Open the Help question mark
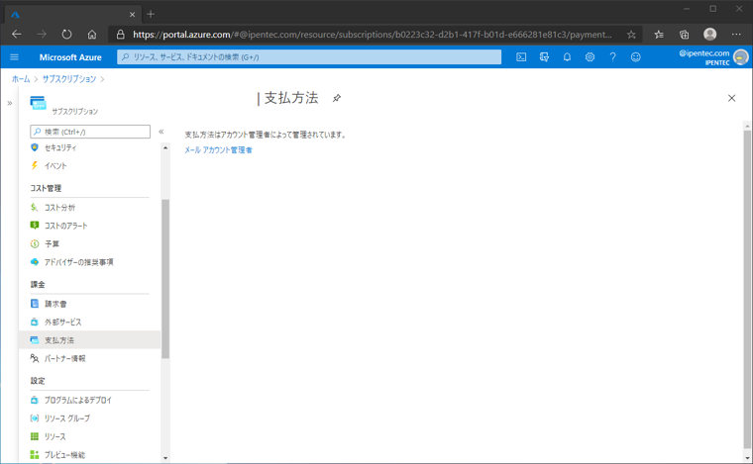Image resolution: width=753 pixels, height=464 pixels. [x=612, y=57]
